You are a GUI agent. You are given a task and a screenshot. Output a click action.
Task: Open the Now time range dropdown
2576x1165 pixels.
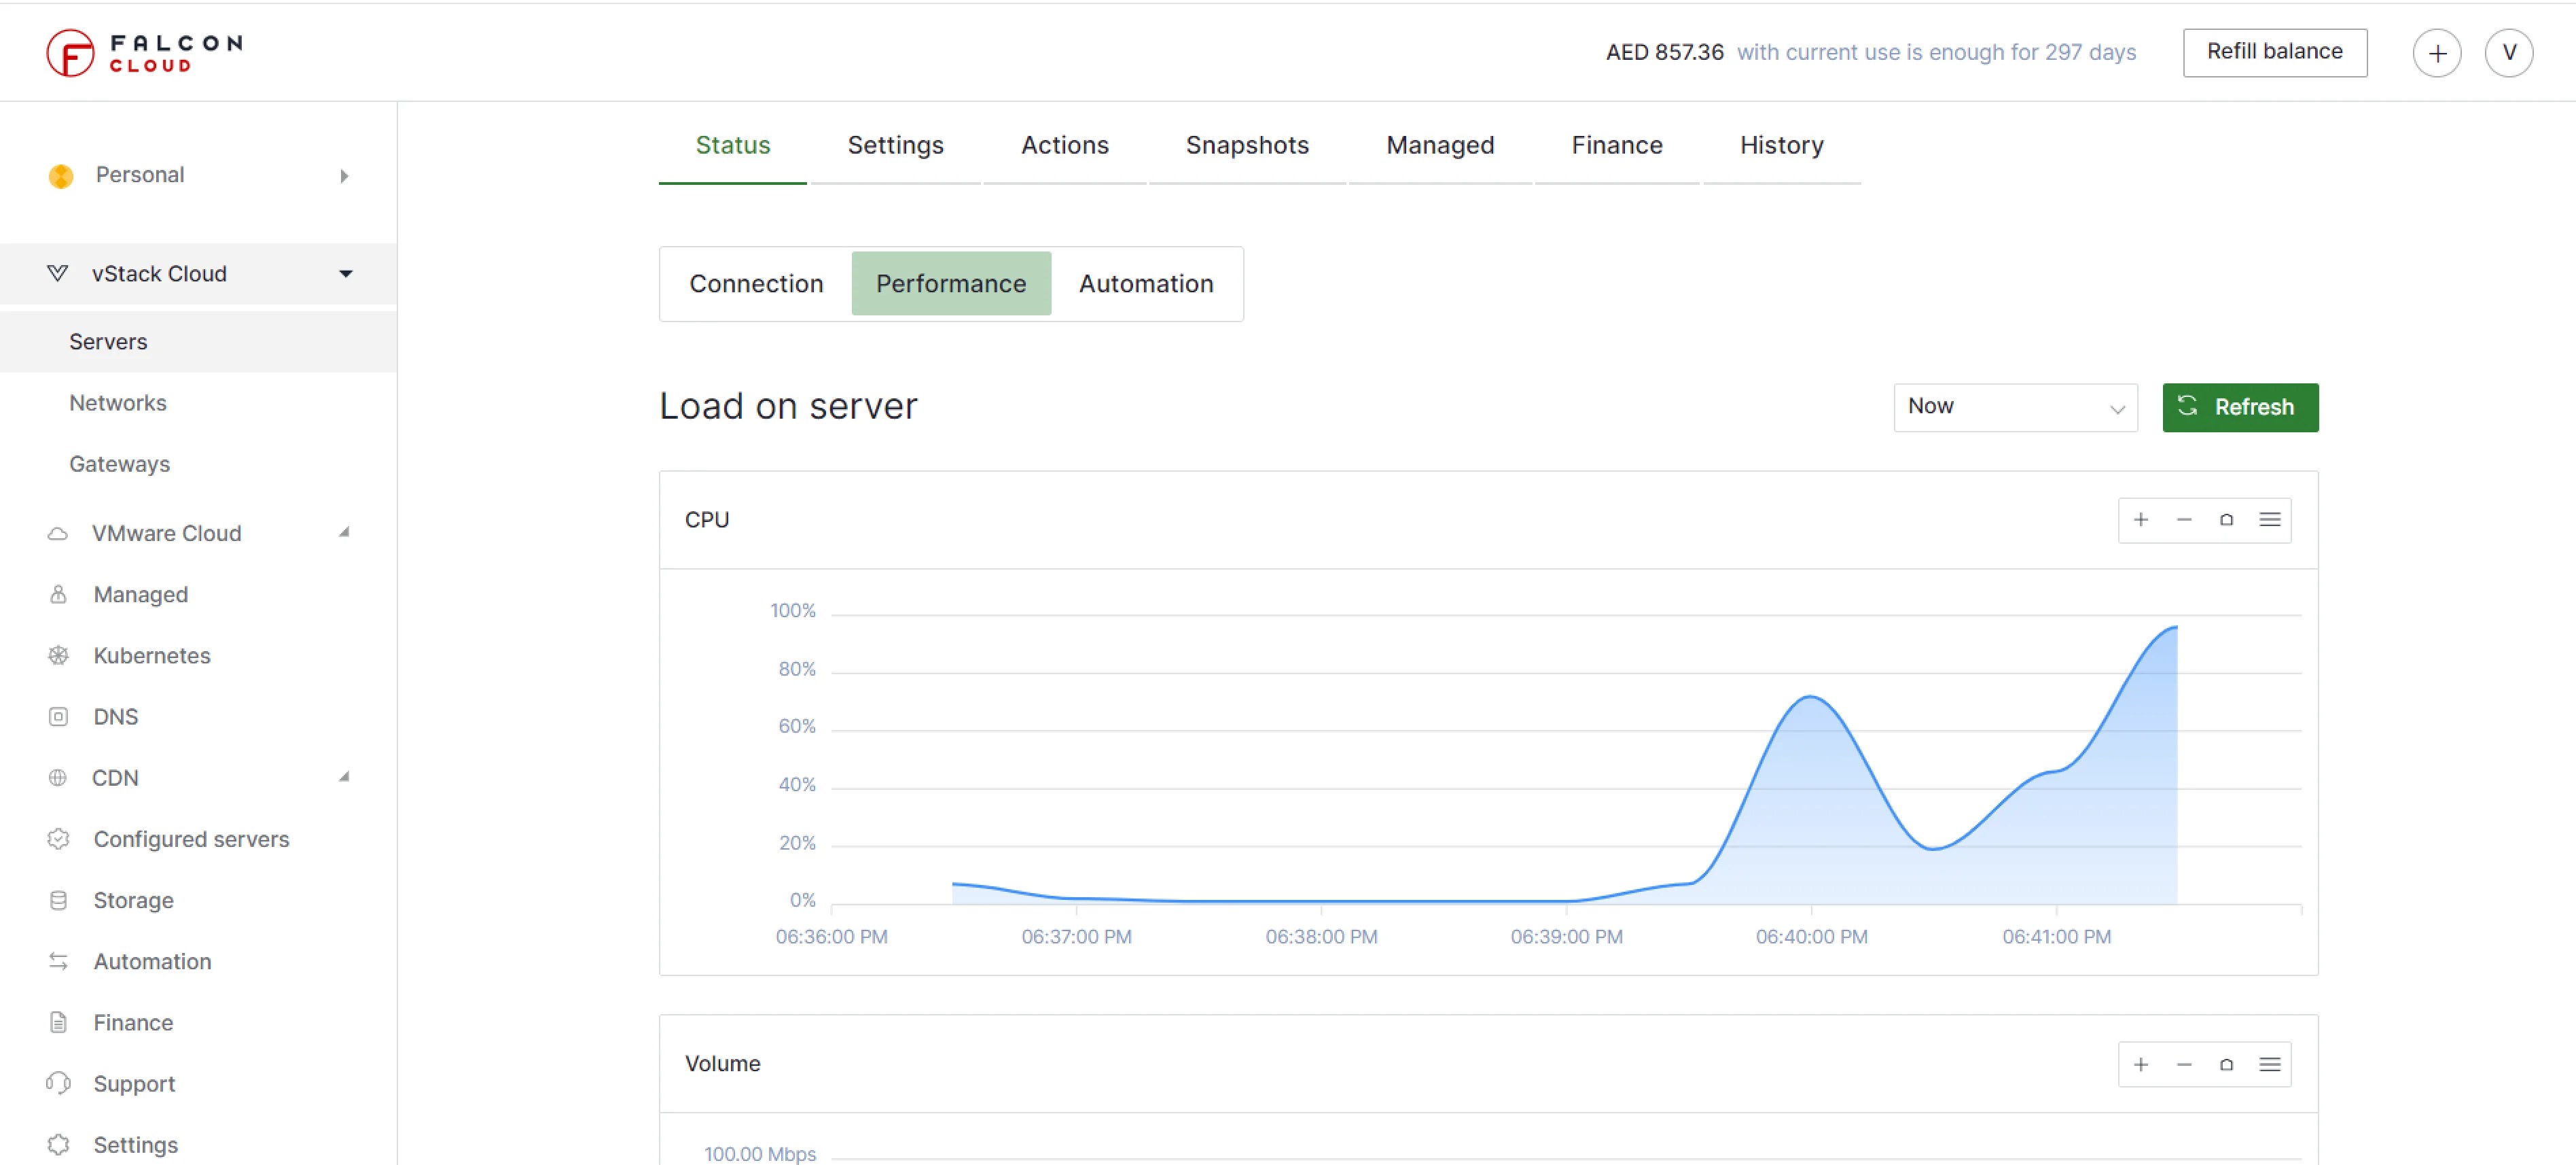(2014, 407)
